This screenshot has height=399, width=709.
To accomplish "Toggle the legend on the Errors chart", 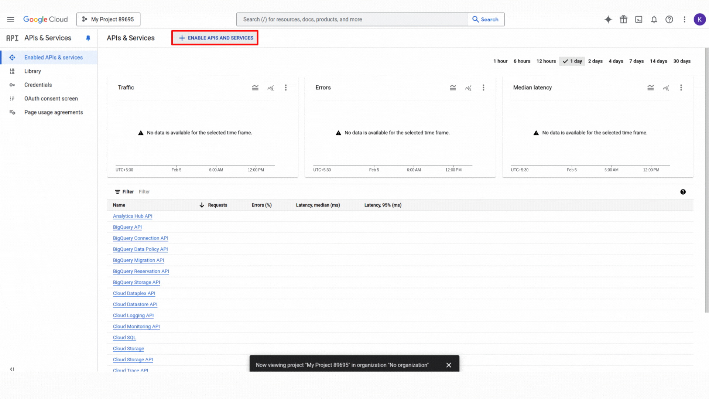I will pos(453,88).
